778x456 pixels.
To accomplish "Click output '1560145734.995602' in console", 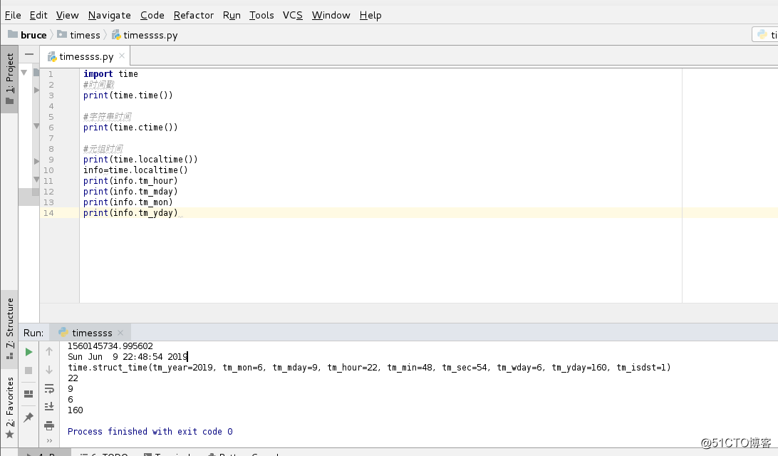I will [x=110, y=346].
